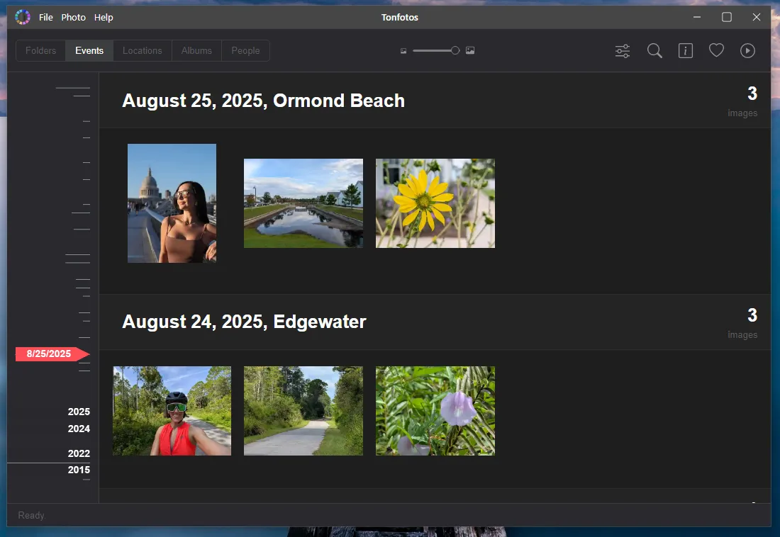Open the filter settings icon in toolbar
The height and width of the screenshot is (537, 780).
tap(622, 50)
